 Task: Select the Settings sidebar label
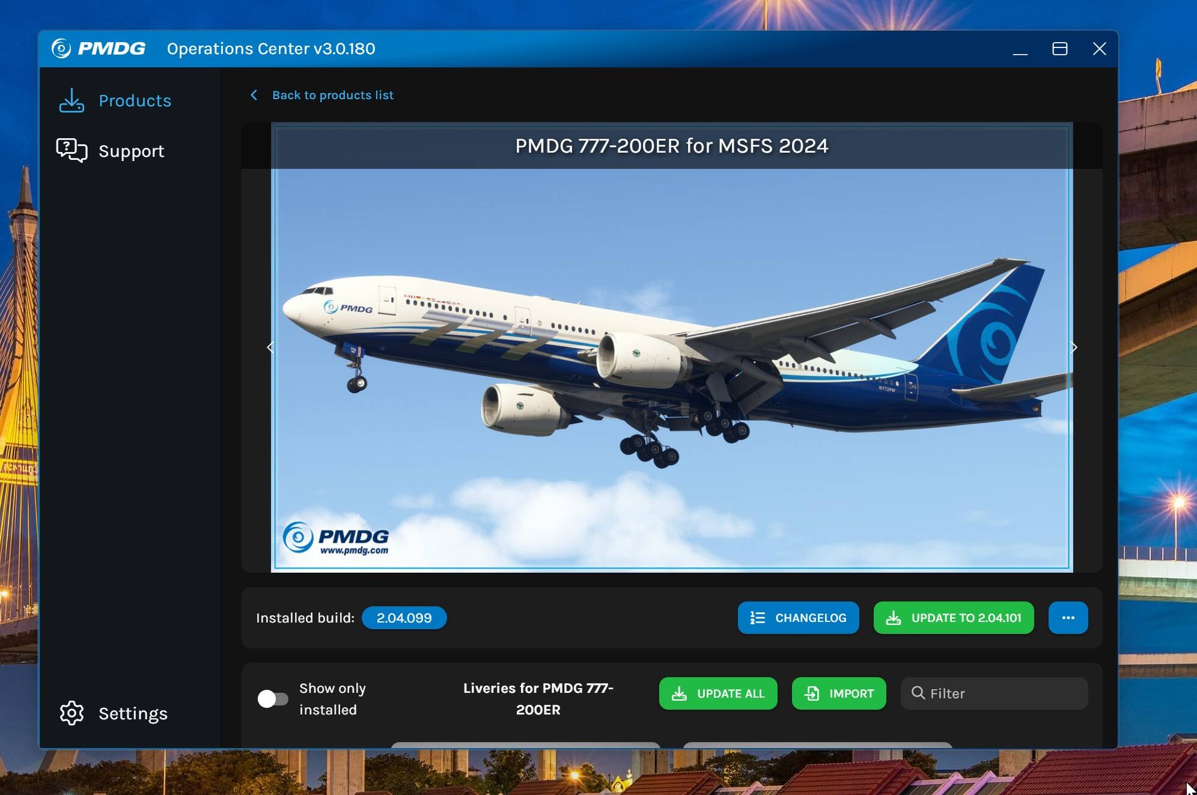(133, 713)
